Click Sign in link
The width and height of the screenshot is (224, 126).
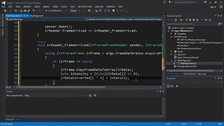tap(213, 7)
